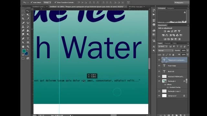Open the History panel icon
Viewport: 207px width, 116px height.
[154, 10]
